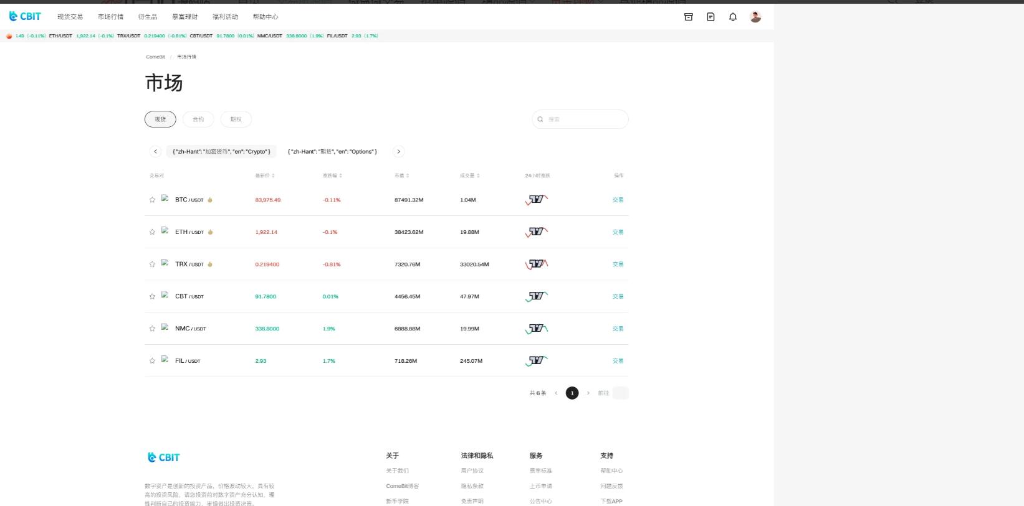Click the CBIT logo in the top navigation
This screenshot has width=1024, height=506.
click(x=26, y=16)
